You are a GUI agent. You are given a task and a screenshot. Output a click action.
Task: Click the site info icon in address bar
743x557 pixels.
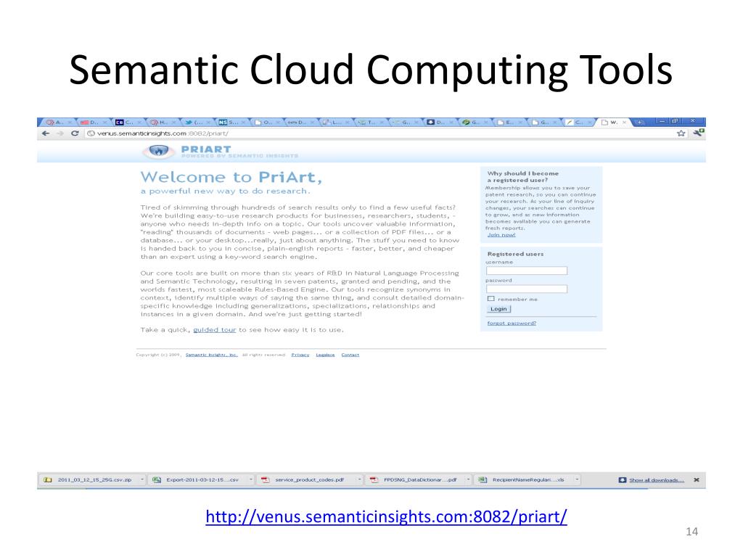tap(91, 133)
